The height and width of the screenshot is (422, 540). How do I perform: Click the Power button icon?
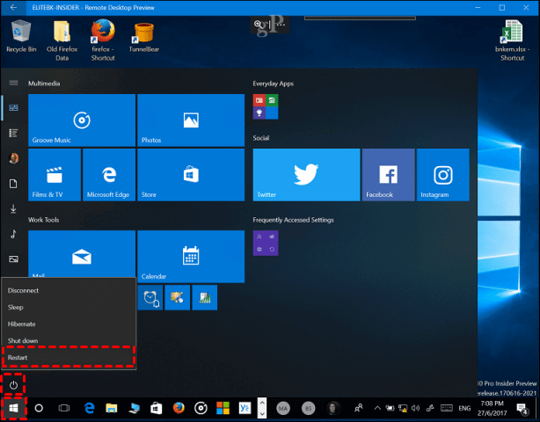pyautogui.click(x=13, y=385)
